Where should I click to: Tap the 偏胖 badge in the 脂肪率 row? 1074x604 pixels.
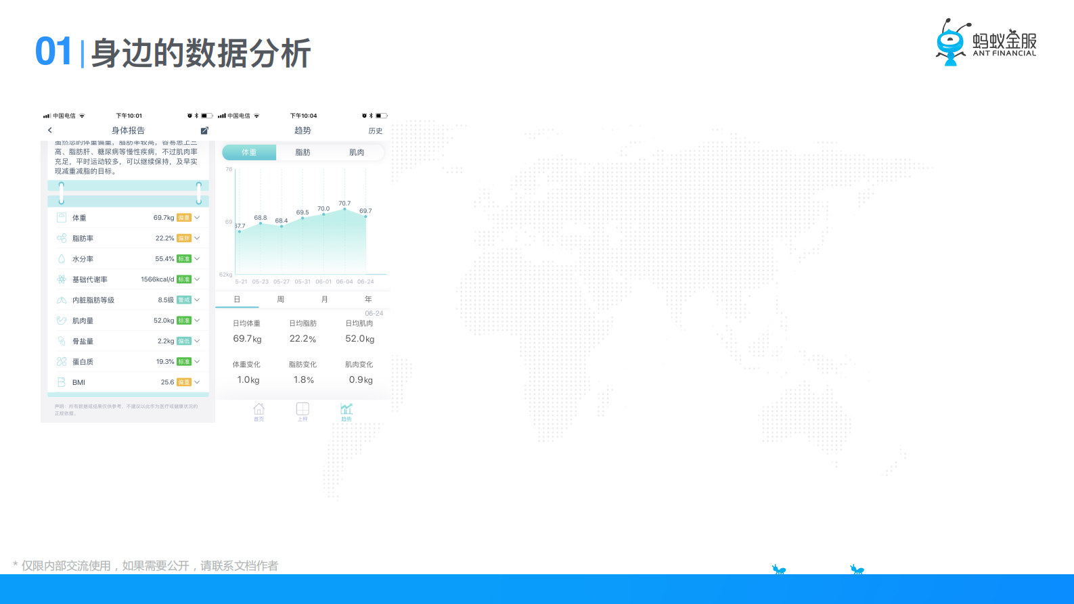coord(184,238)
